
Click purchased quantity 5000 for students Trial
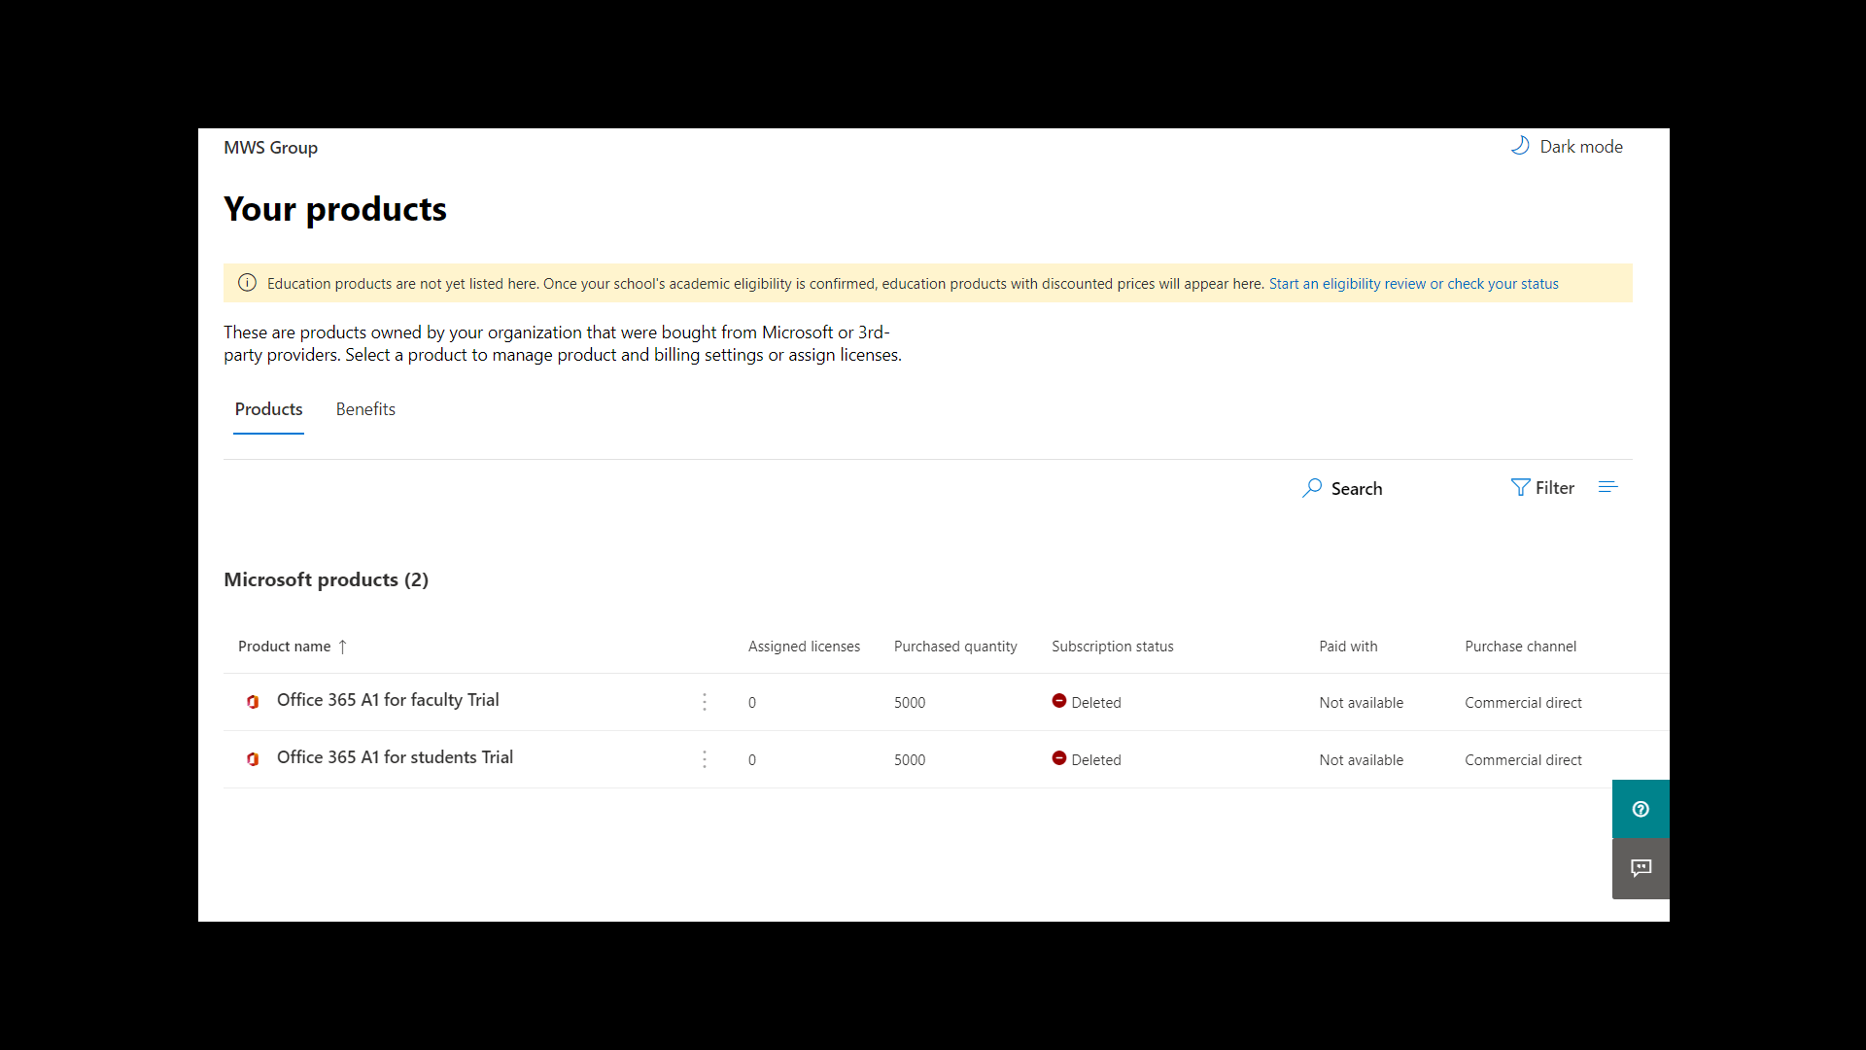tap(910, 760)
